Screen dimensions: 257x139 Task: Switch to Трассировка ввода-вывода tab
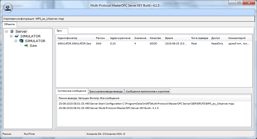(x=106, y=91)
